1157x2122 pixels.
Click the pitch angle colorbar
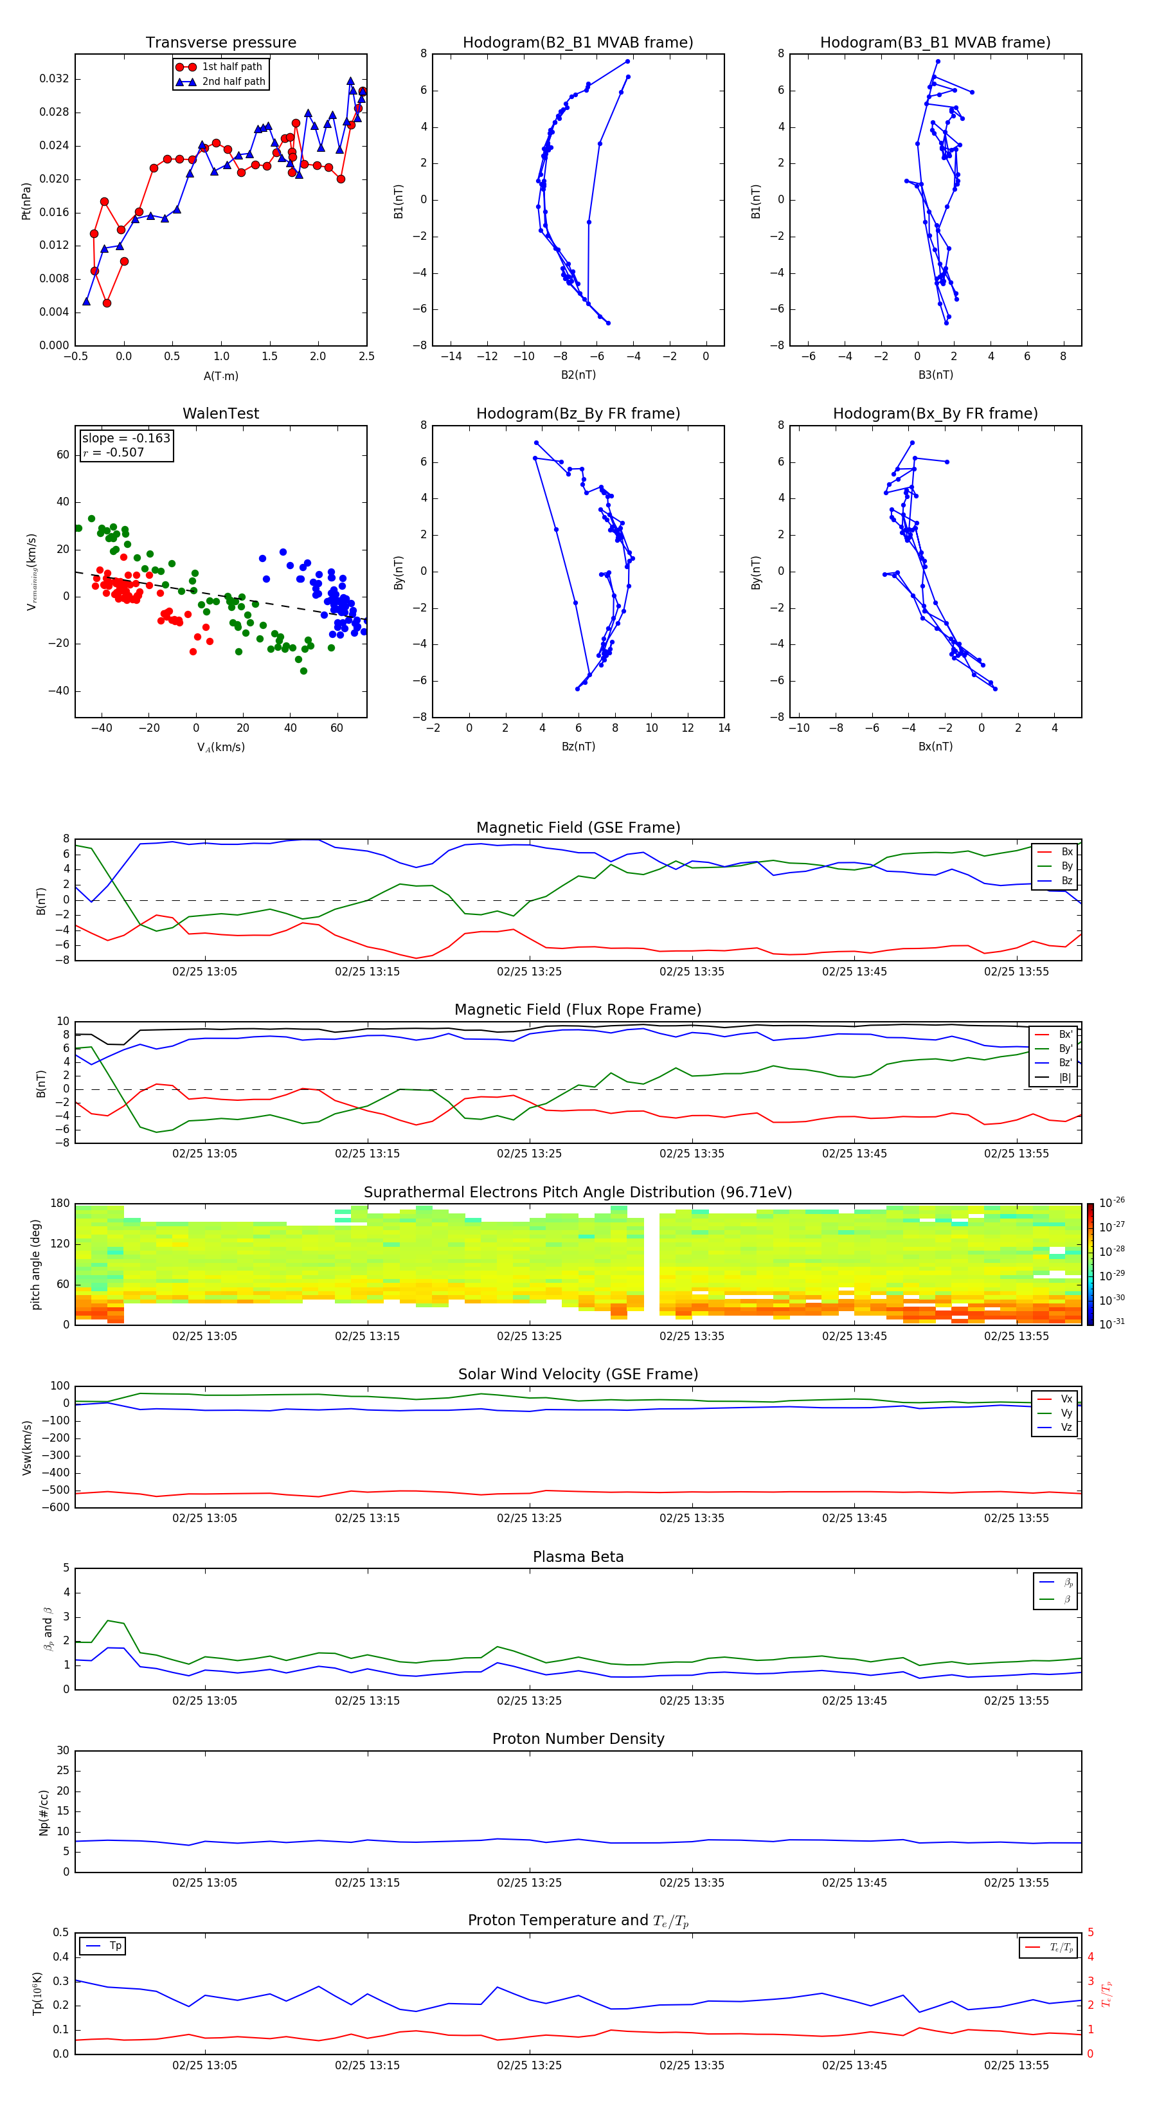(x=1090, y=1264)
